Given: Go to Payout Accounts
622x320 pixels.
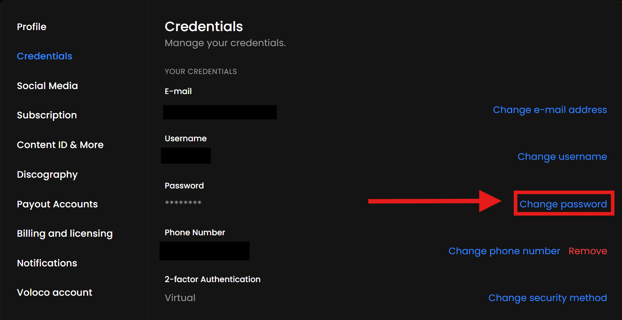Looking at the screenshot, I should point(57,204).
